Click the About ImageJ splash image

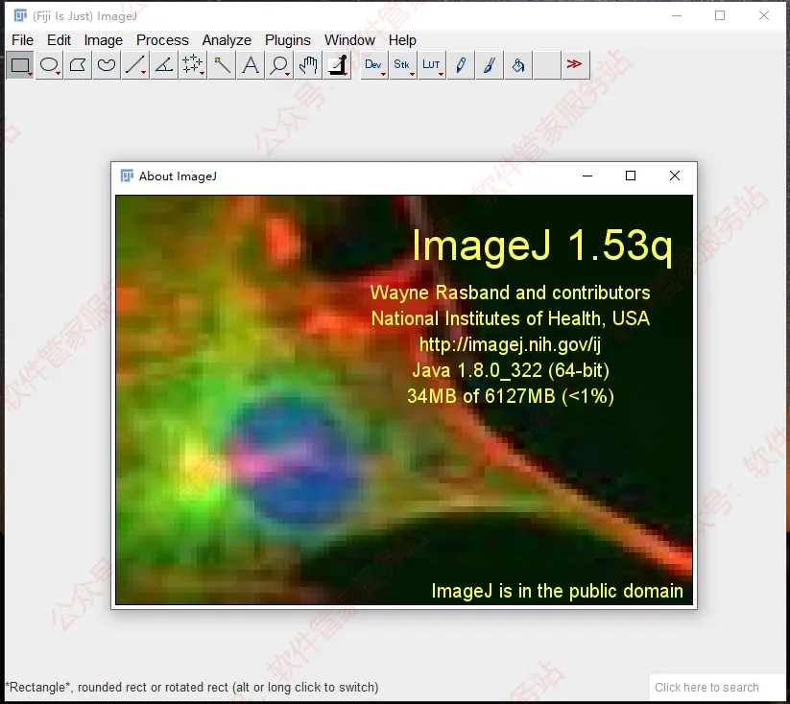click(x=404, y=400)
